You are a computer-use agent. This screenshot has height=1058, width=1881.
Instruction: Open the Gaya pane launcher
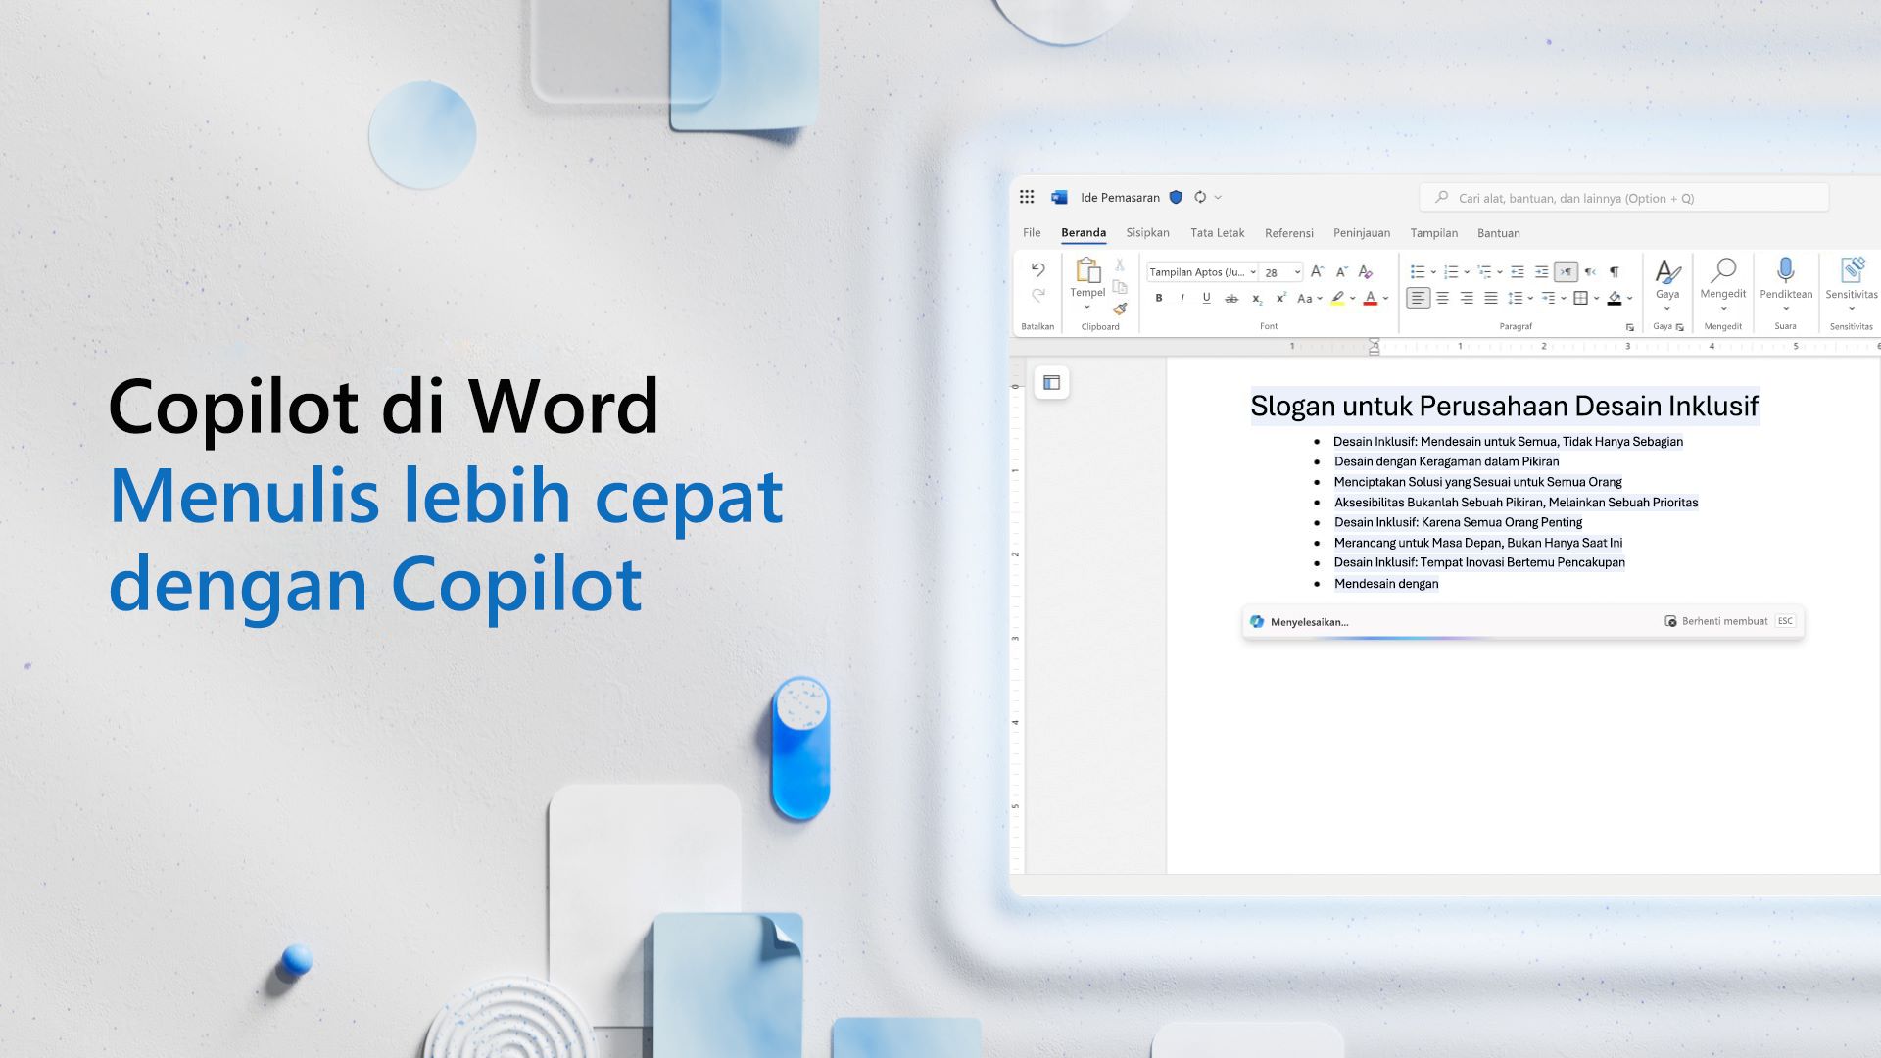[x=1680, y=327]
